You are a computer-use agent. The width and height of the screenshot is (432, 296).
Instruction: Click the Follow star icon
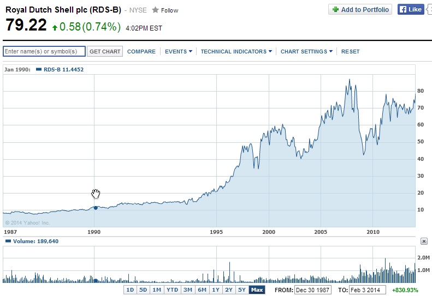156,10
